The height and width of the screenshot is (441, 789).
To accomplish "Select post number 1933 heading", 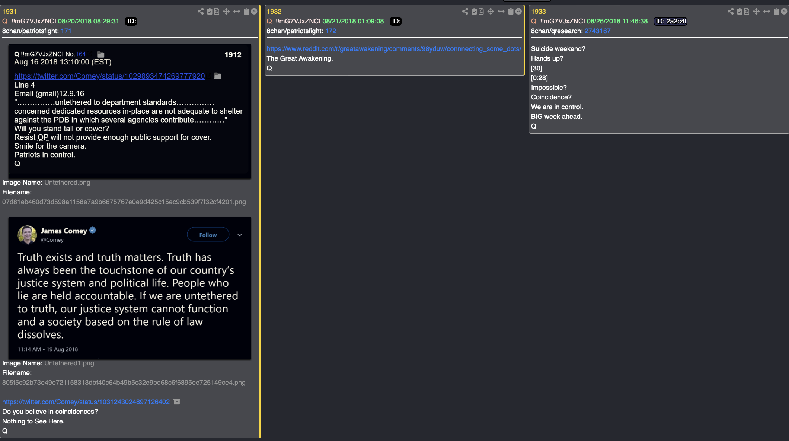I will (x=539, y=12).
